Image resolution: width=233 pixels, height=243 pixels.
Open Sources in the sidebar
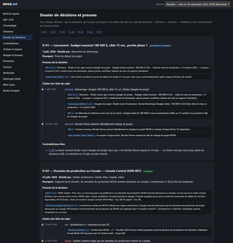(17, 67)
